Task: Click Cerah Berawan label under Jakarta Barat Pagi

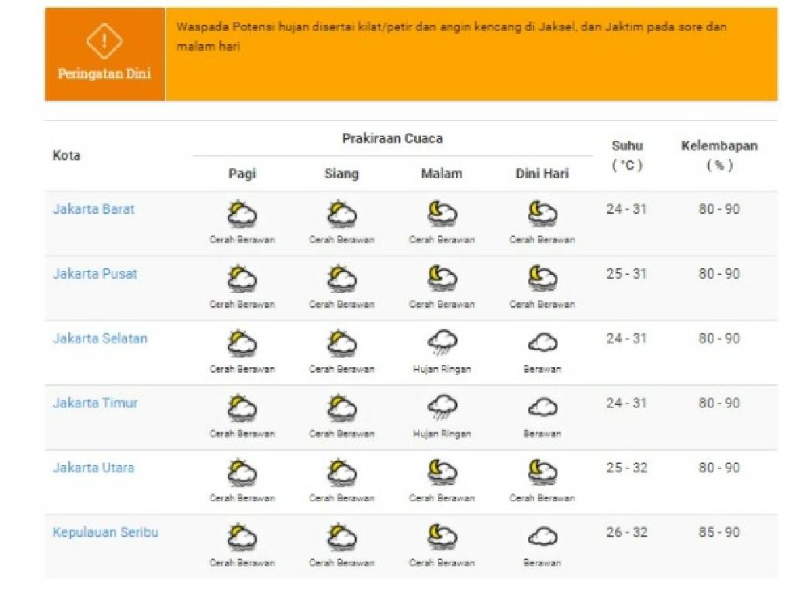Action: coord(242,240)
